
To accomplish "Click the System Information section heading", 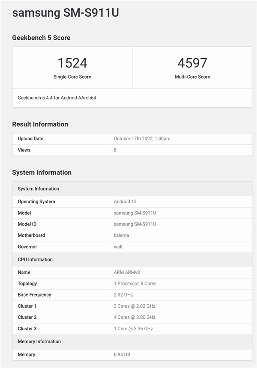I will point(42,172).
